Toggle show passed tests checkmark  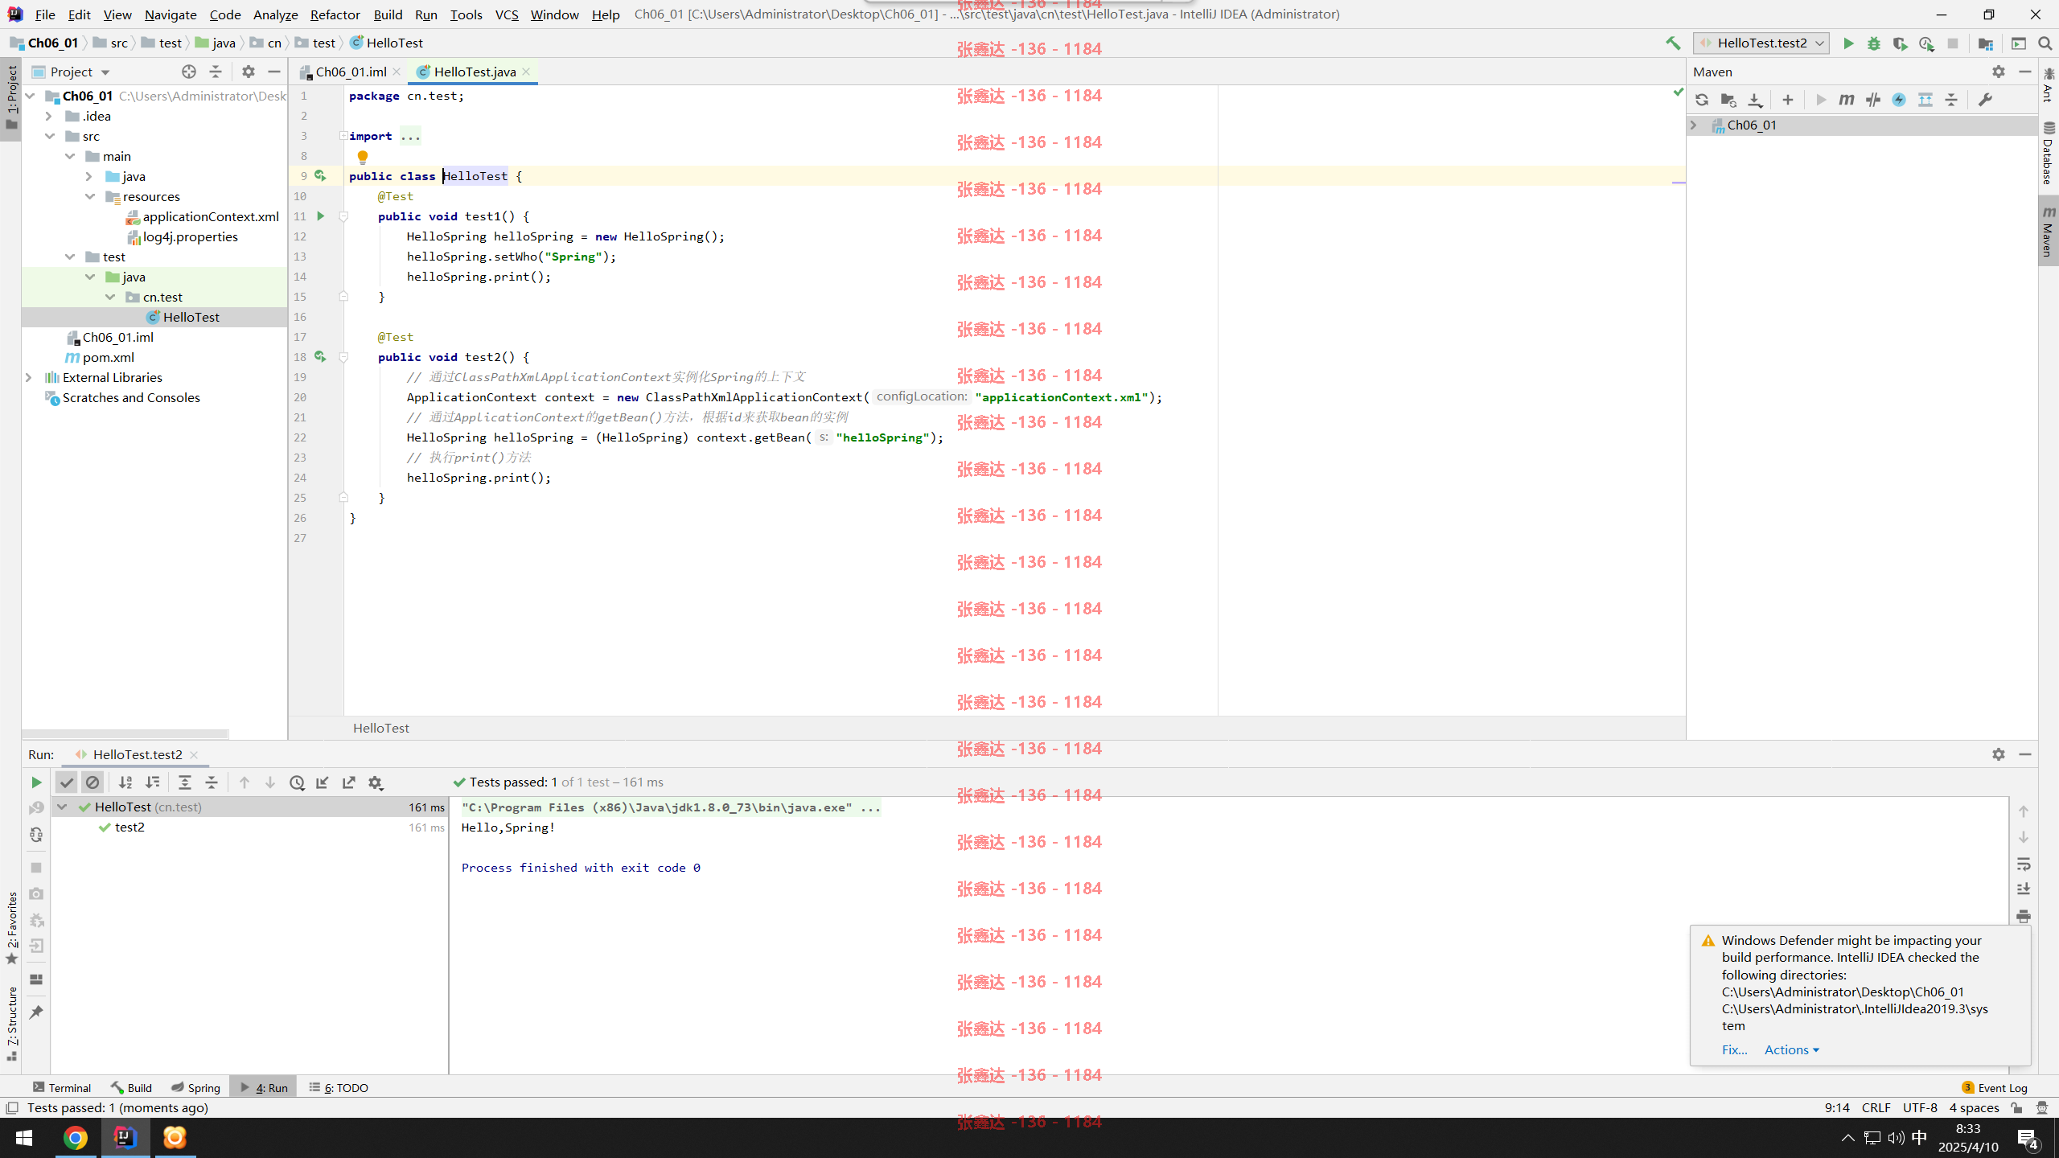click(67, 782)
